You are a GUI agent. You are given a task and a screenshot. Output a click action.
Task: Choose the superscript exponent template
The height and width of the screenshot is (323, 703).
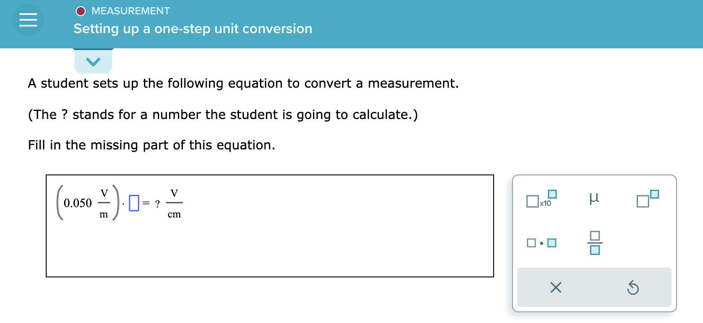click(647, 198)
